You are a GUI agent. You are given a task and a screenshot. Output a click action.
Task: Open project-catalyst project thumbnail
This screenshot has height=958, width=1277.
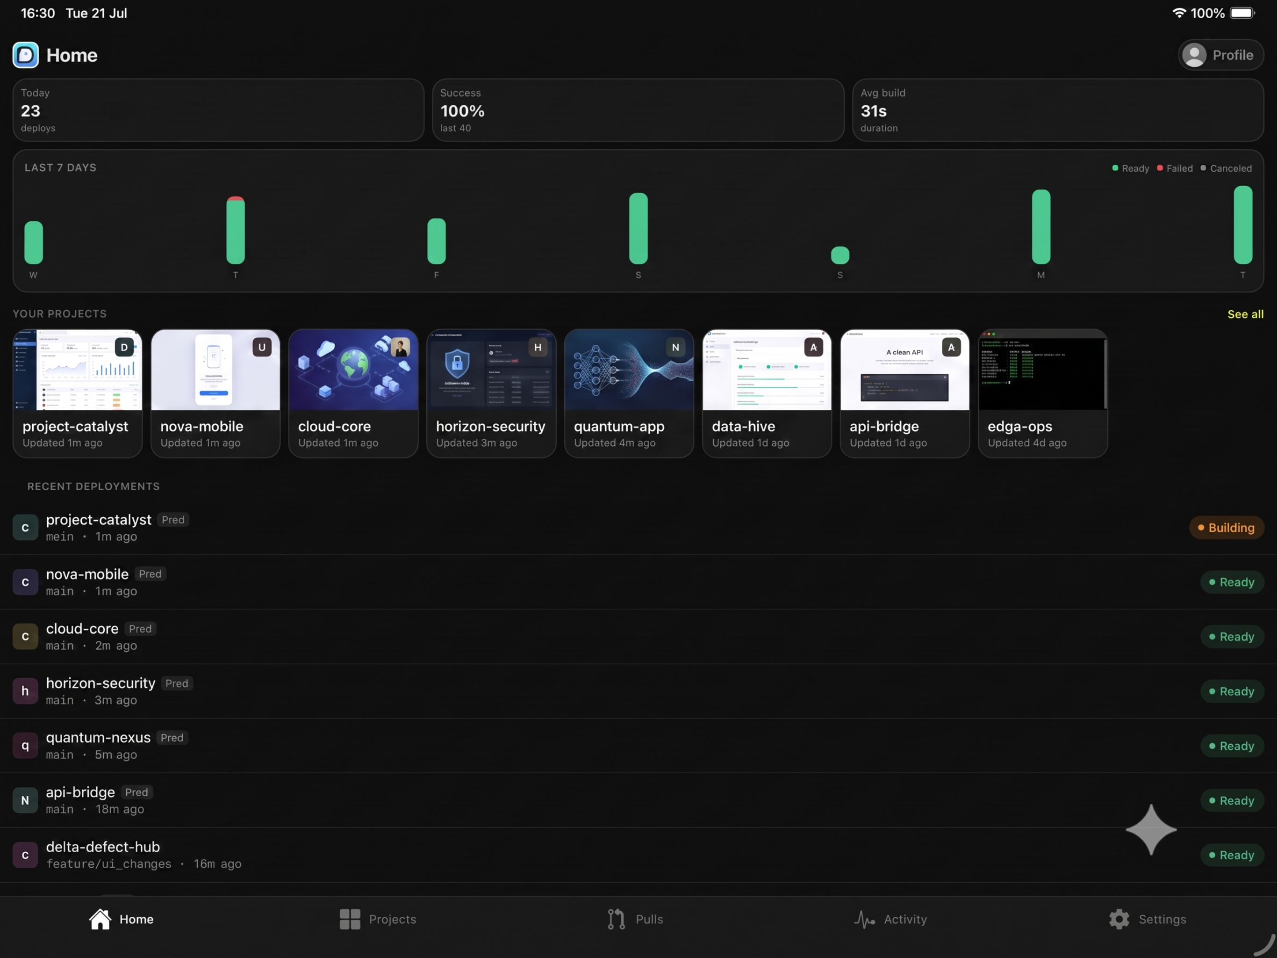[78, 370]
